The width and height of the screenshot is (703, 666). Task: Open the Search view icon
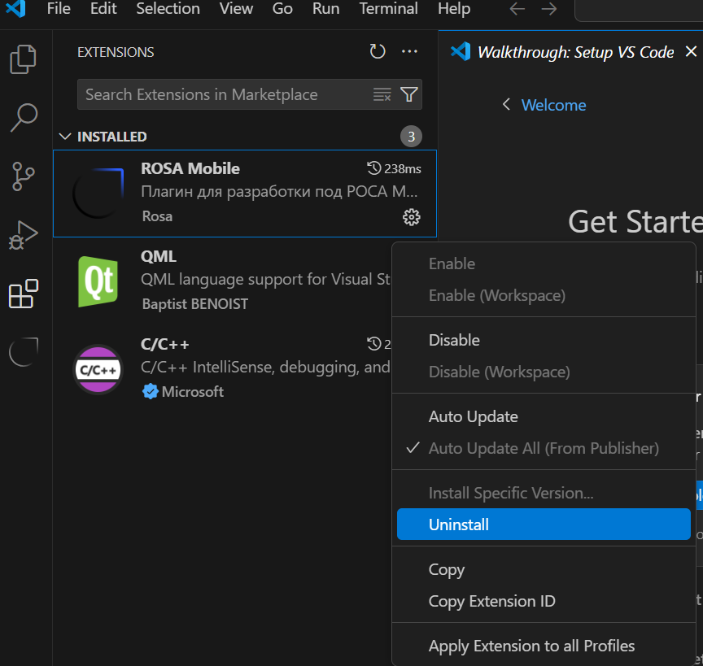pyautogui.click(x=23, y=117)
